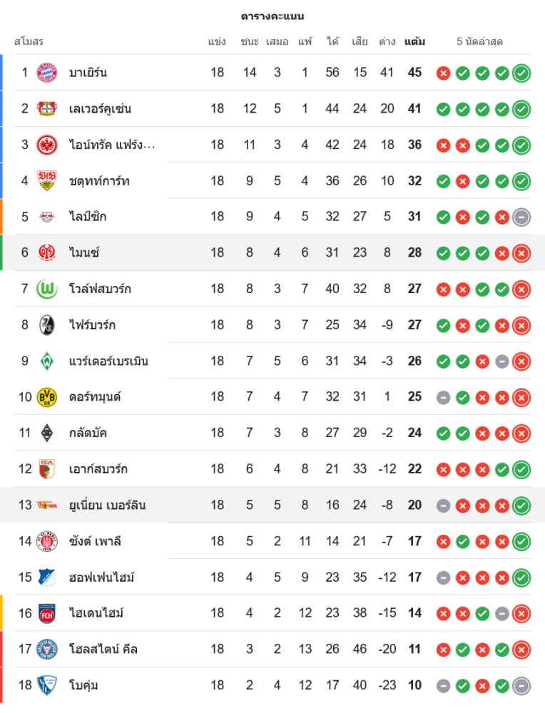This screenshot has width=545, height=713.
Task: Click Mainz's latest circled loss result icon
Action: [x=521, y=252]
